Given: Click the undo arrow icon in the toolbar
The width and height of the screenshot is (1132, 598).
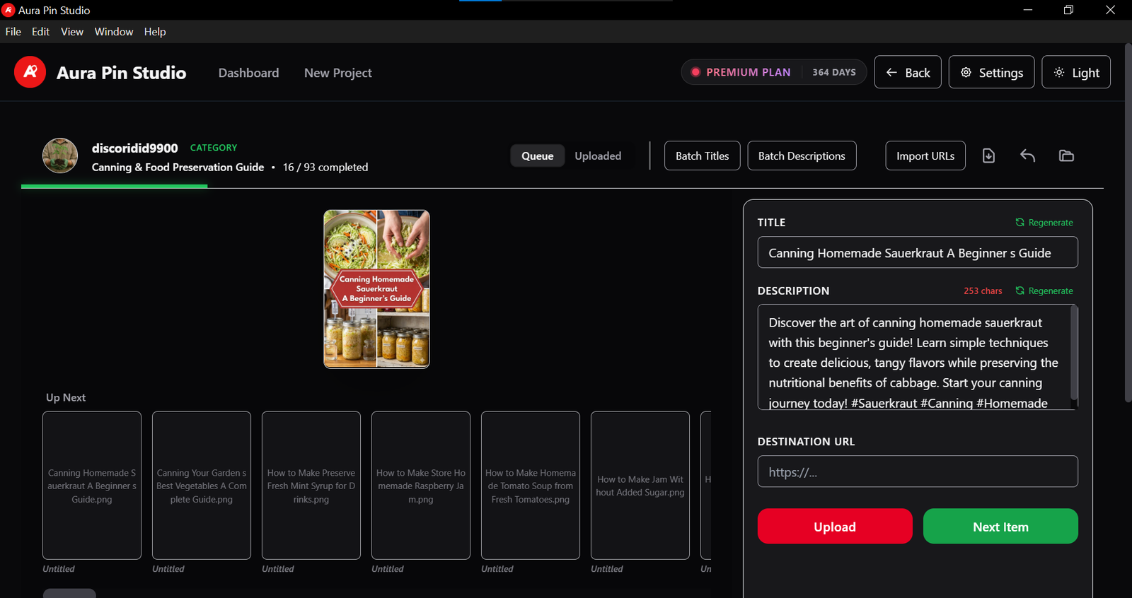Looking at the screenshot, I should point(1027,156).
